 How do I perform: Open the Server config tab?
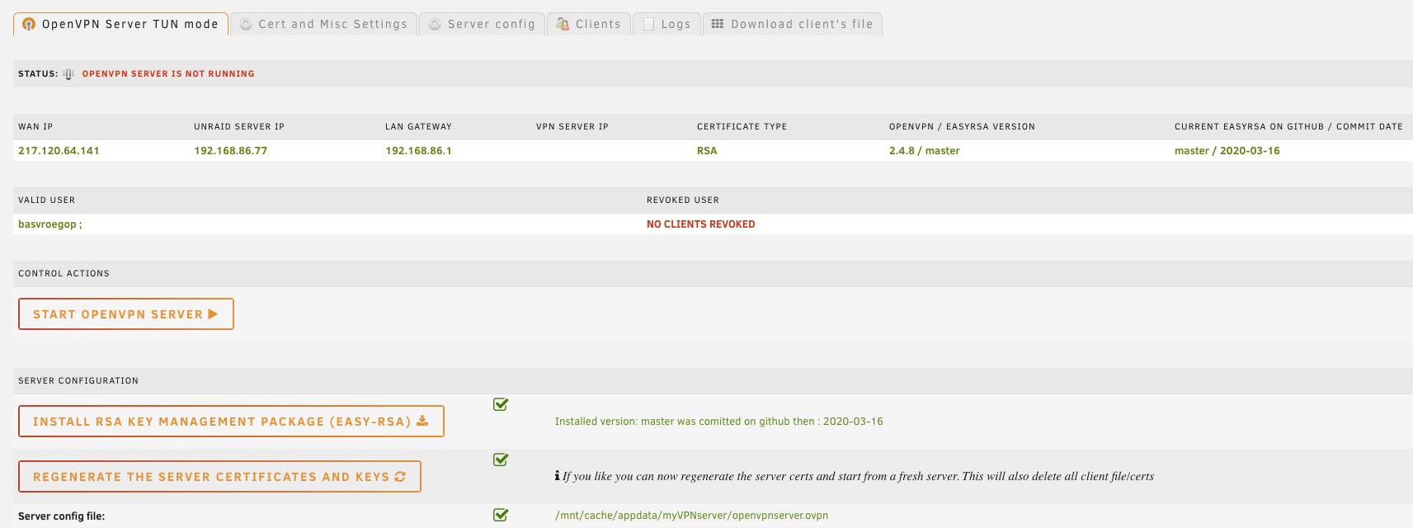[482, 24]
